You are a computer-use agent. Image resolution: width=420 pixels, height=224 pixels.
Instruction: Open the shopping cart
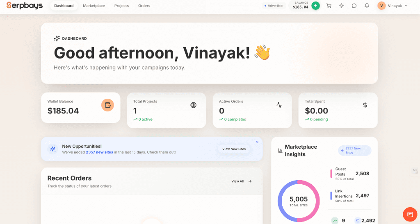(x=329, y=6)
